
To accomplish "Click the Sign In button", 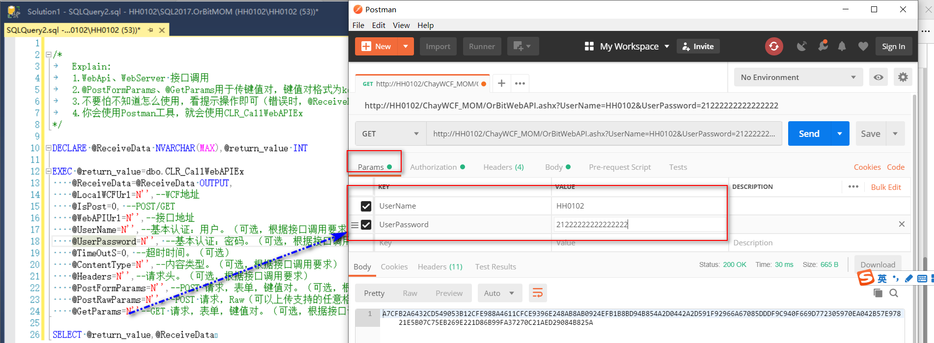I will tap(893, 46).
